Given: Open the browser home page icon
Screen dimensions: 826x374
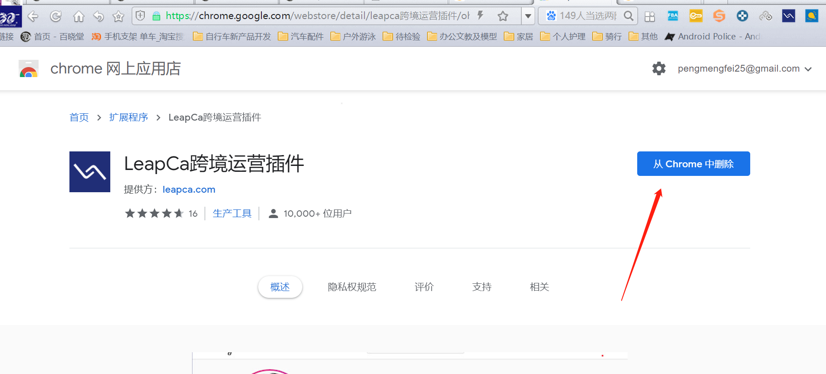Looking at the screenshot, I should tap(79, 17).
